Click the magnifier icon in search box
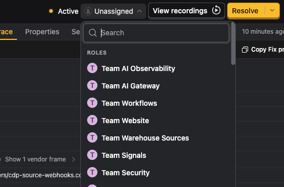This screenshot has width=284, height=187. point(93,33)
